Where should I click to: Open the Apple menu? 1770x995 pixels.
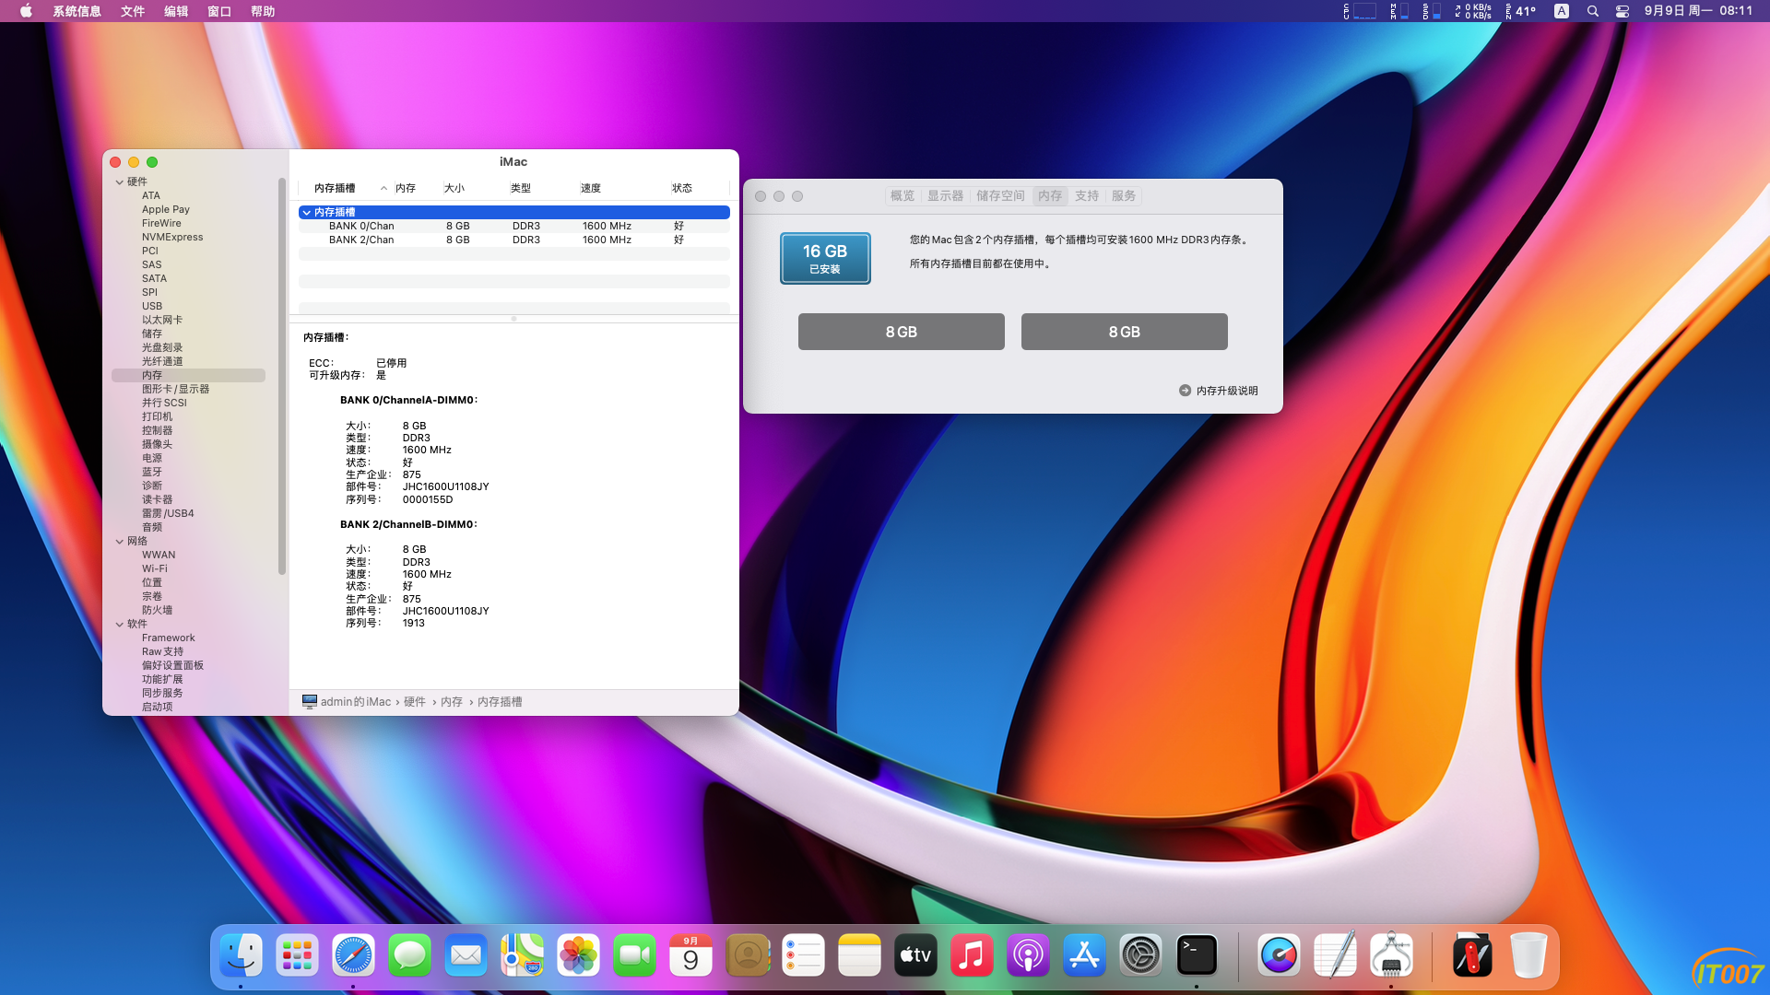point(26,11)
